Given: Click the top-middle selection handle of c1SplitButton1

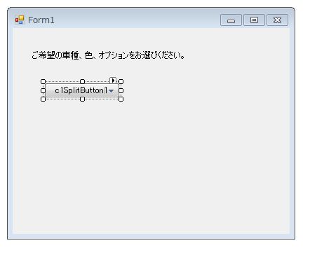Looking at the screenshot, I should pos(82,81).
